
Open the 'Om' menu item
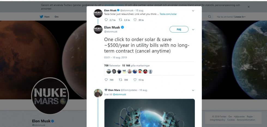point(56,17)
